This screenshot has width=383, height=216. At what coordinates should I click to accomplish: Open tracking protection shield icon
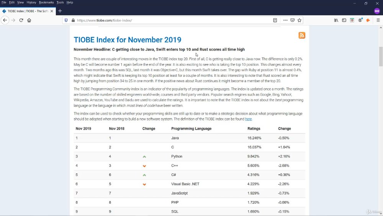click(66, 20)
